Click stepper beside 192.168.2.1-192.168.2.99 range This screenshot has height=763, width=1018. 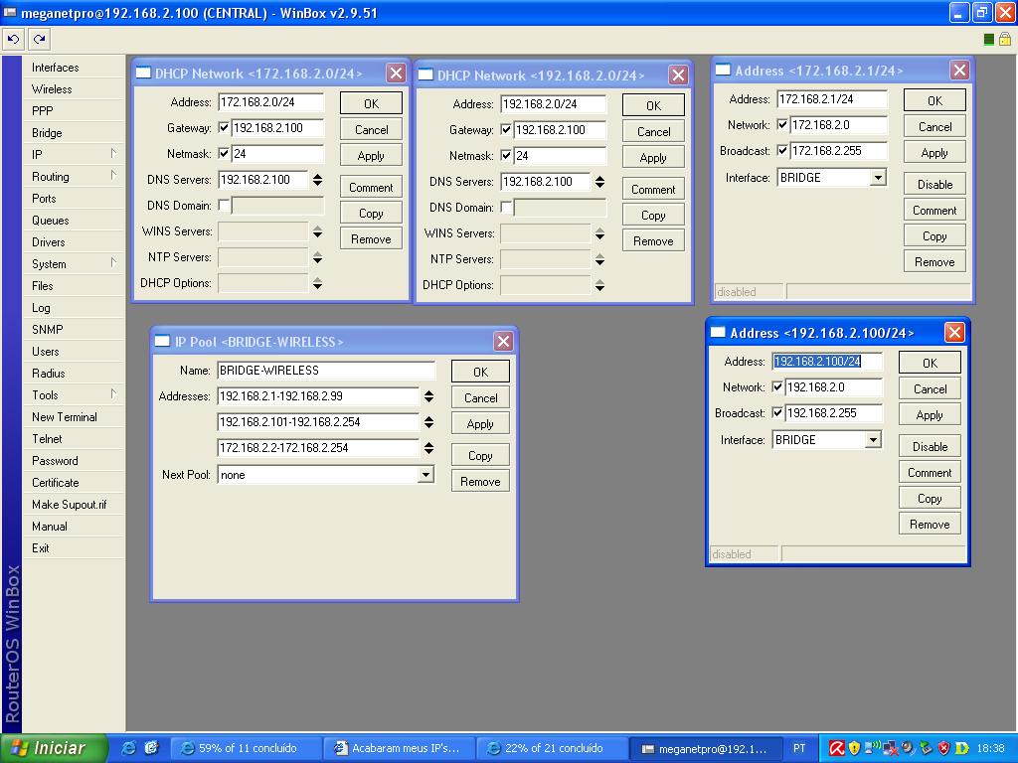[429, 396]
